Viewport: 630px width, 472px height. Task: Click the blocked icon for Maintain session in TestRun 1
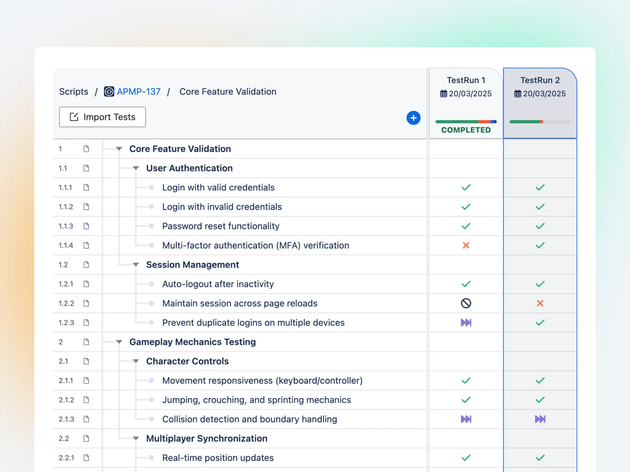pyautogui.click(x=466, y=303)
